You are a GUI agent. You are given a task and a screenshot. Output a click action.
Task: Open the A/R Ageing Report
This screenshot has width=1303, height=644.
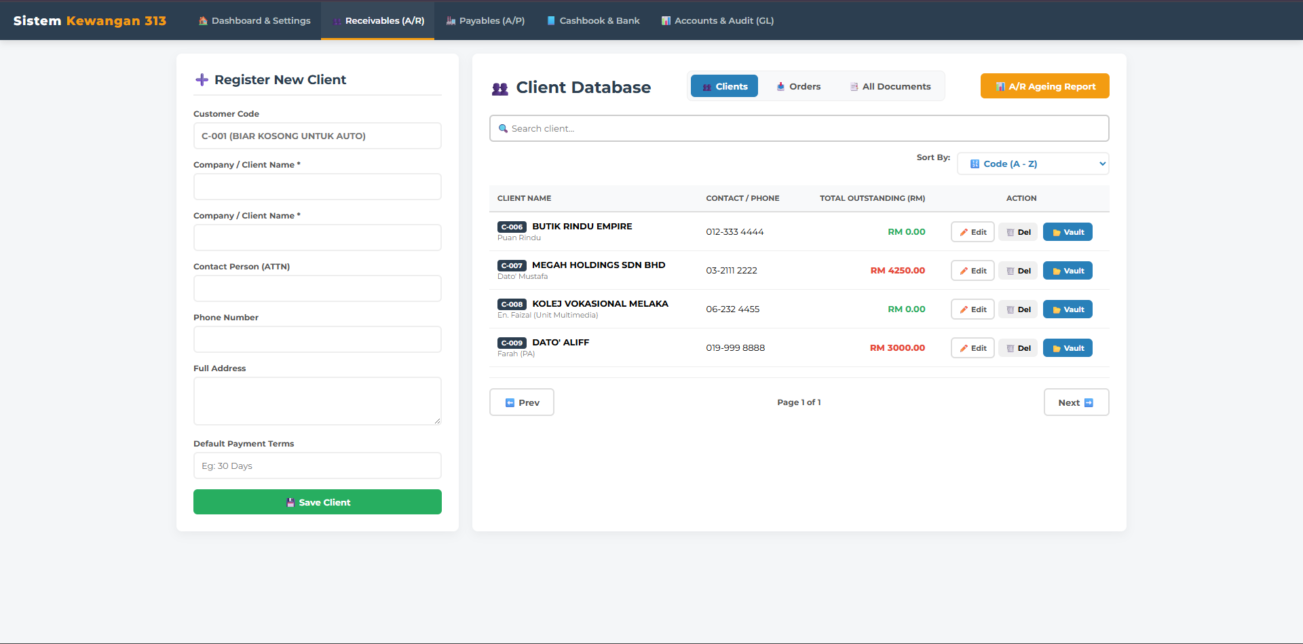[x=1044, y=86]
